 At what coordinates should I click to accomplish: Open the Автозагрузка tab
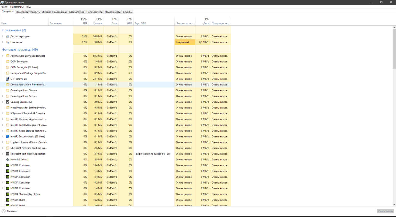pyautogui.click(x=77, y=12)
